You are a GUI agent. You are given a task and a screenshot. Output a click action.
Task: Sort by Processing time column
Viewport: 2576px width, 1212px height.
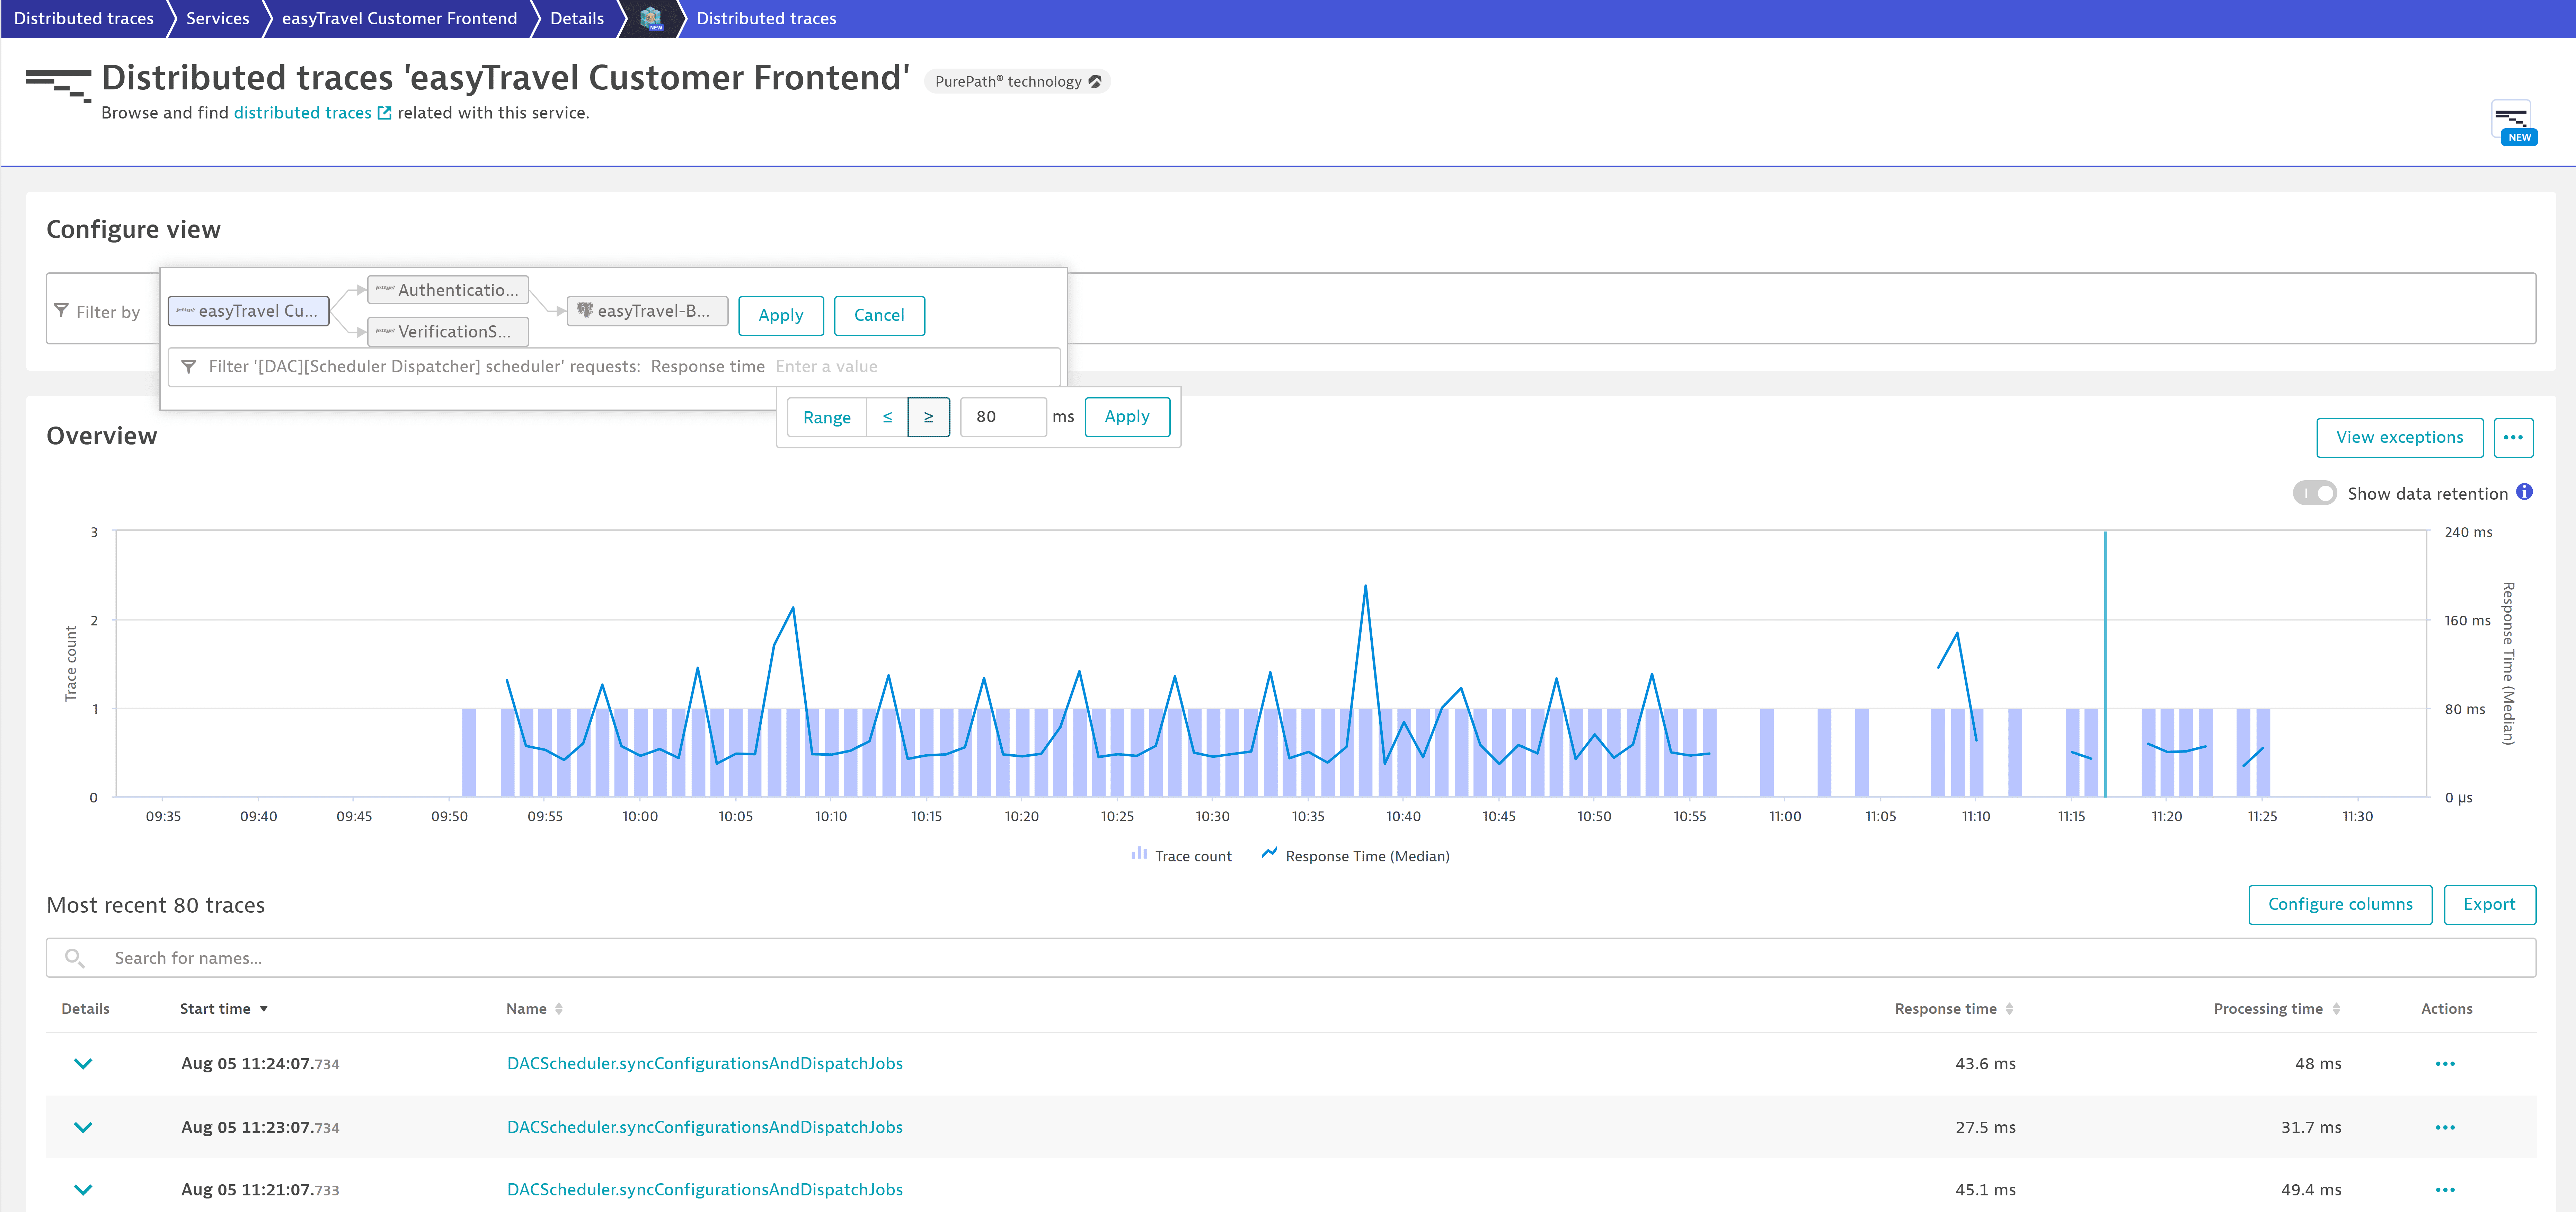2277,1009
